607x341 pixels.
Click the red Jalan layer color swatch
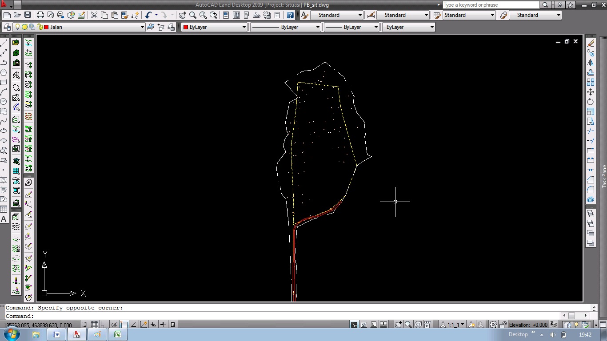(x=46, y=27)
